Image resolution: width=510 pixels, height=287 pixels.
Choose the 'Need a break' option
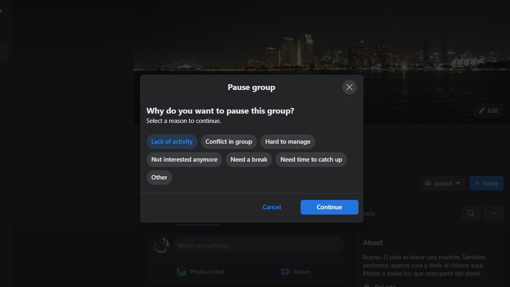[x=249, y=160]
